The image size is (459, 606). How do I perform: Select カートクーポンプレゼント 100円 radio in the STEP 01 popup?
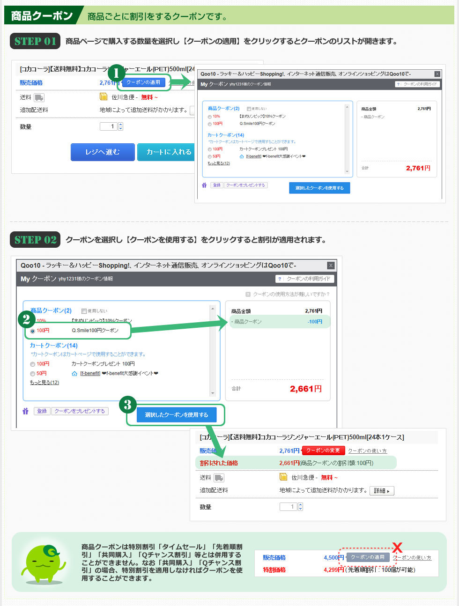coord(210,149)
